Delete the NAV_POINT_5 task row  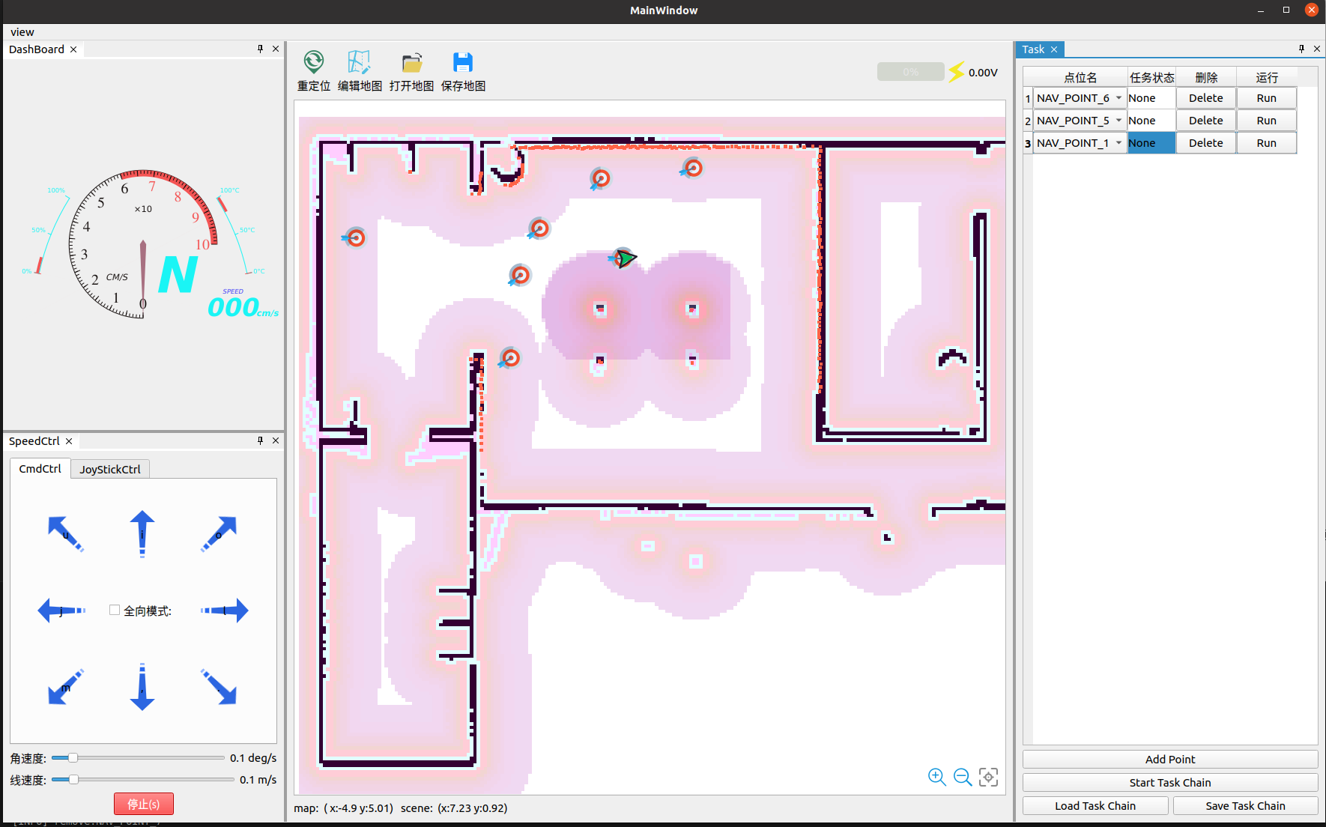coord(1205,121)
